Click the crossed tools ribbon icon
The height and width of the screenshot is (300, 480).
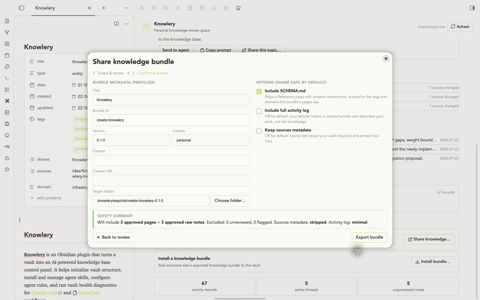(x=7, y=101)
